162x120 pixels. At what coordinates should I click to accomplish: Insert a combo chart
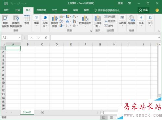point(75,21)
